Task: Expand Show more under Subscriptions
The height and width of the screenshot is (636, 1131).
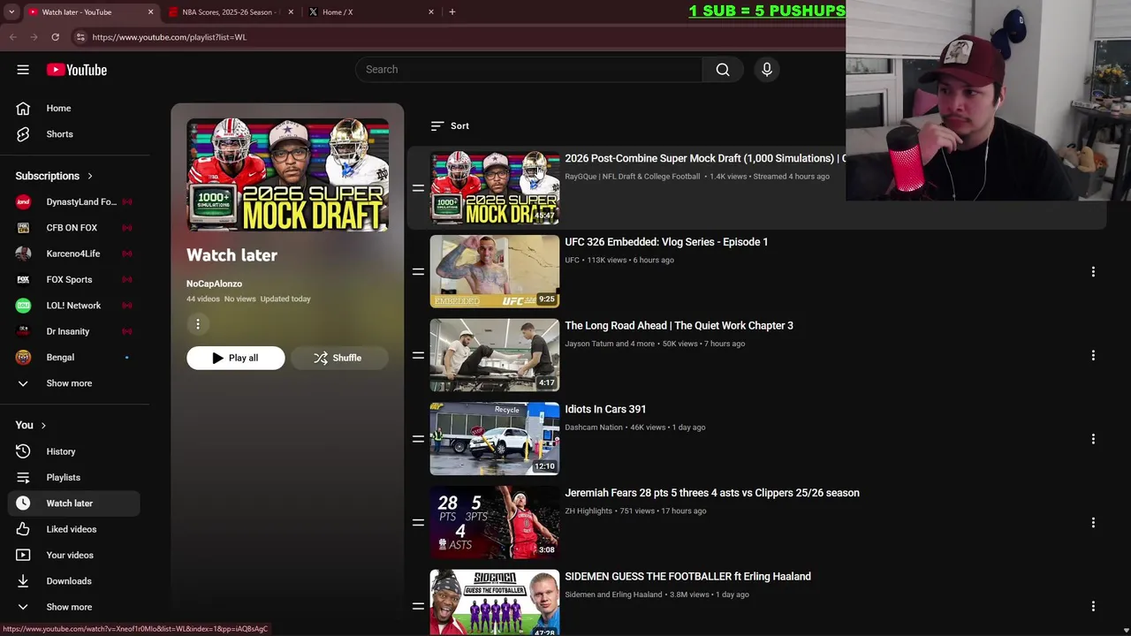Action: coord(74,383)
